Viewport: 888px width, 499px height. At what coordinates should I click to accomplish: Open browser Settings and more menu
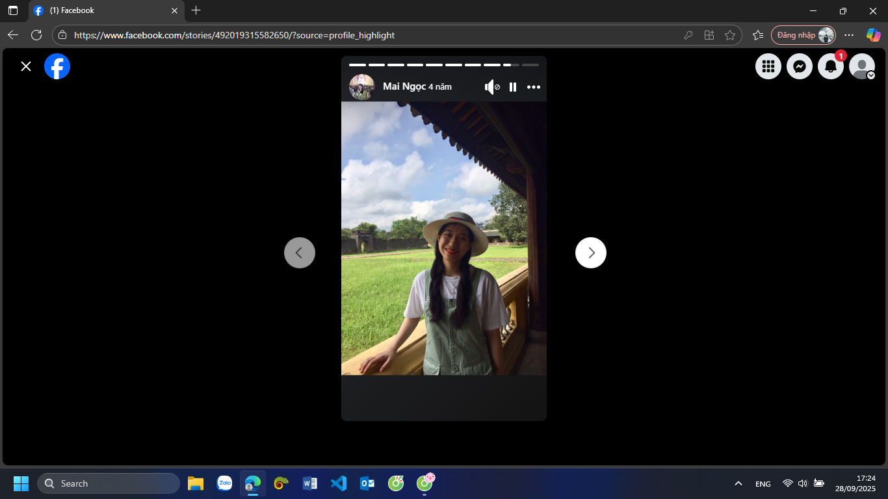coord(849,35)
